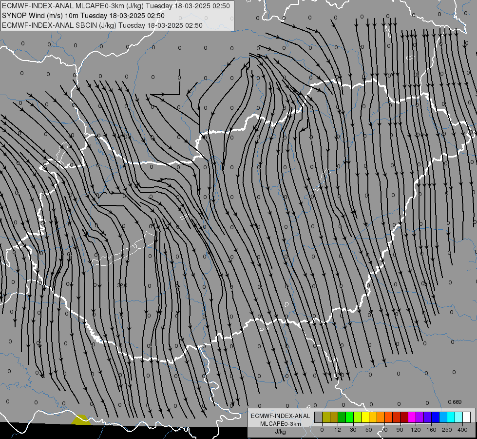Click the legend tick value 30
This screenshot has height=439, width=477.
tap(353, 430)
